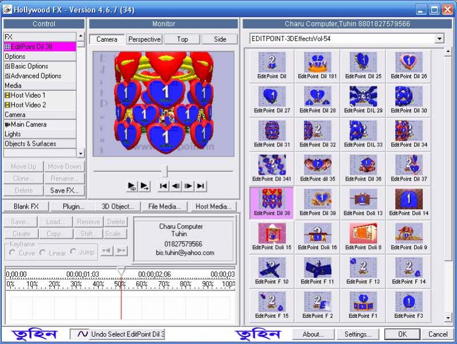
Task: Switch to the Top monitor view
Action: [182, 39]
